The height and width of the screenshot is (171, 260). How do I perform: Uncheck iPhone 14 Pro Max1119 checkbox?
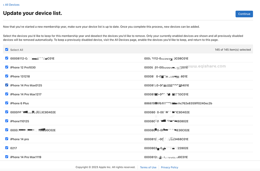click(7, 157)
